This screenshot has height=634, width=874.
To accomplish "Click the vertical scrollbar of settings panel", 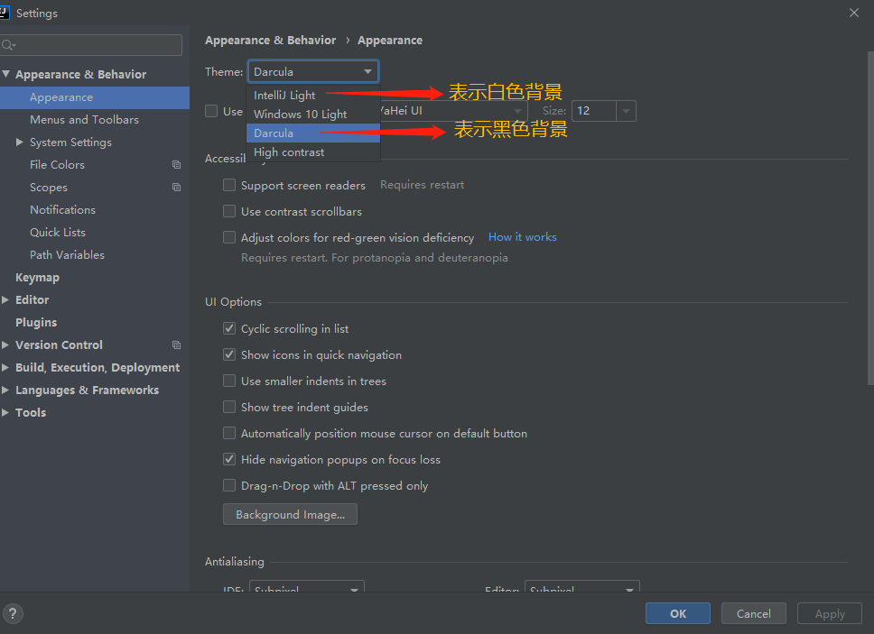I will click(870, 217).
